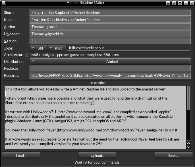Click the 'Description' group title
This screenshot has height=167, width=195.
click(97, 83)
